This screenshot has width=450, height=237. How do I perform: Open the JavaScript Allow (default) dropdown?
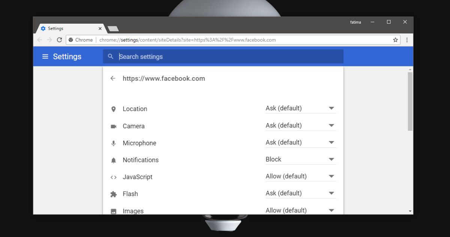click(301, 176)
